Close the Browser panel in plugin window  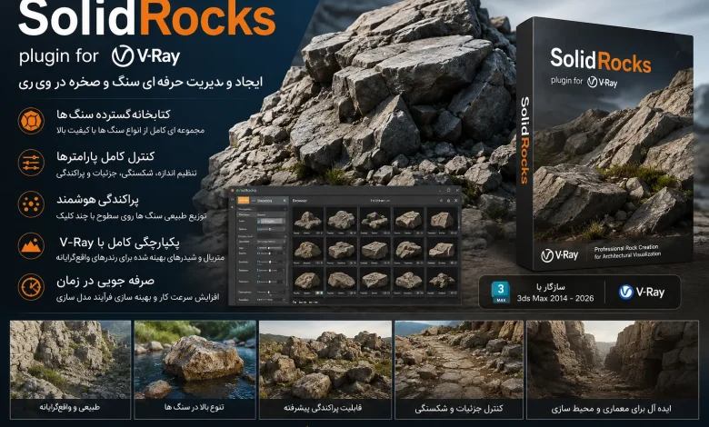click(x=455, y=201)
